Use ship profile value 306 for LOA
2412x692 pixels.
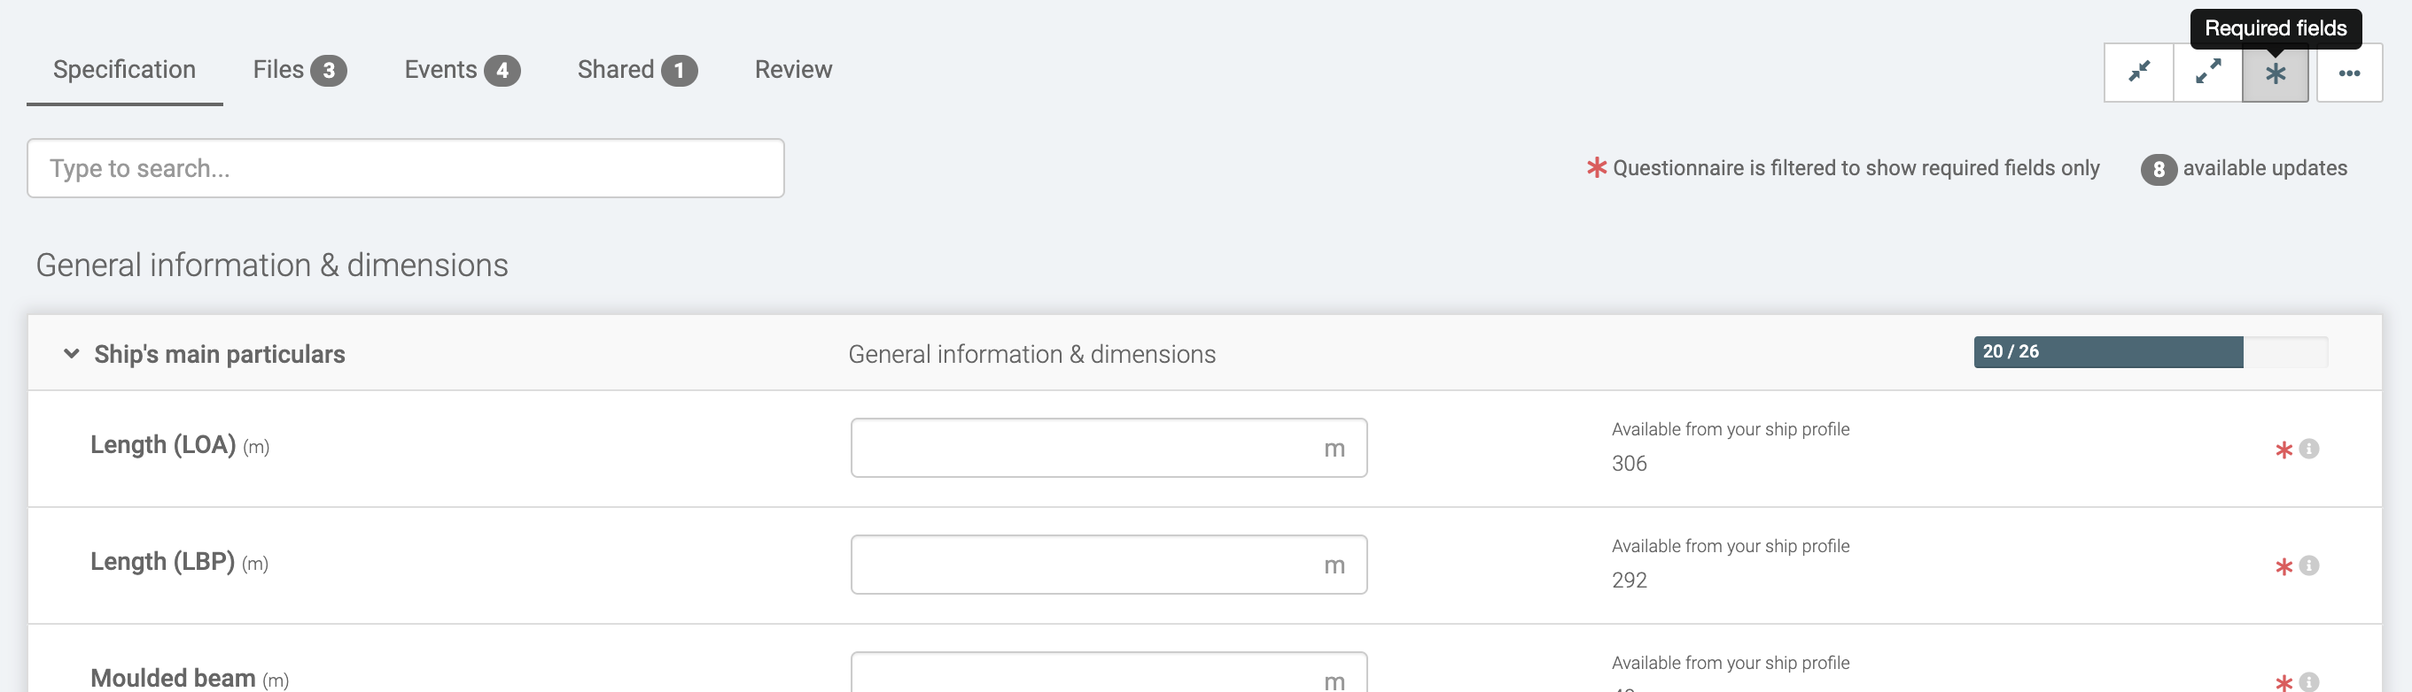(1629, 463)
